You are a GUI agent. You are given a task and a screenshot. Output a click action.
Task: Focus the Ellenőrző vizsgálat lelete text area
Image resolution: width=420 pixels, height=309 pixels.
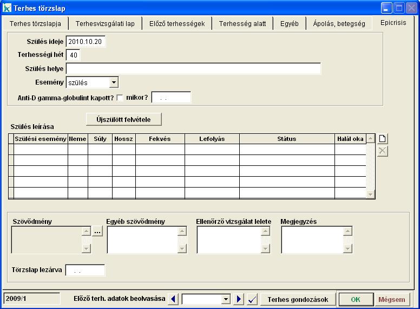pos(229,240)
